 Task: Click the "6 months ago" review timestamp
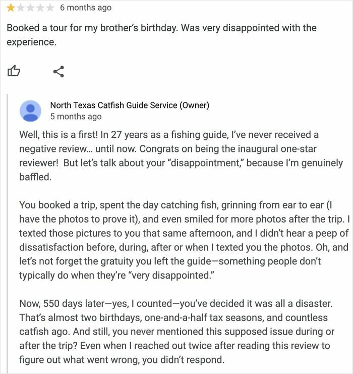(85, 8)
